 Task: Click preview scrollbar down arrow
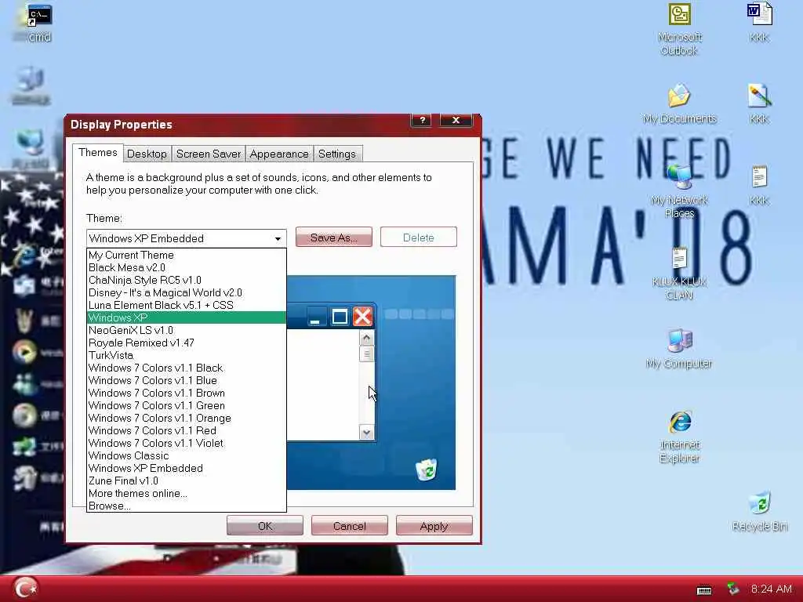pyautogui.click(x=366, y=433)
